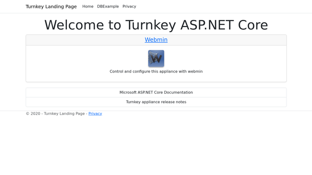The image size is (312, 175).
Task: Click the '© 2020 - Turnkey Landing Page' footer text
Action: [55, 114]
